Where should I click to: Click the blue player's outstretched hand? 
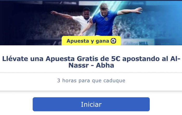pyautogui.click(x=139, y=10)
